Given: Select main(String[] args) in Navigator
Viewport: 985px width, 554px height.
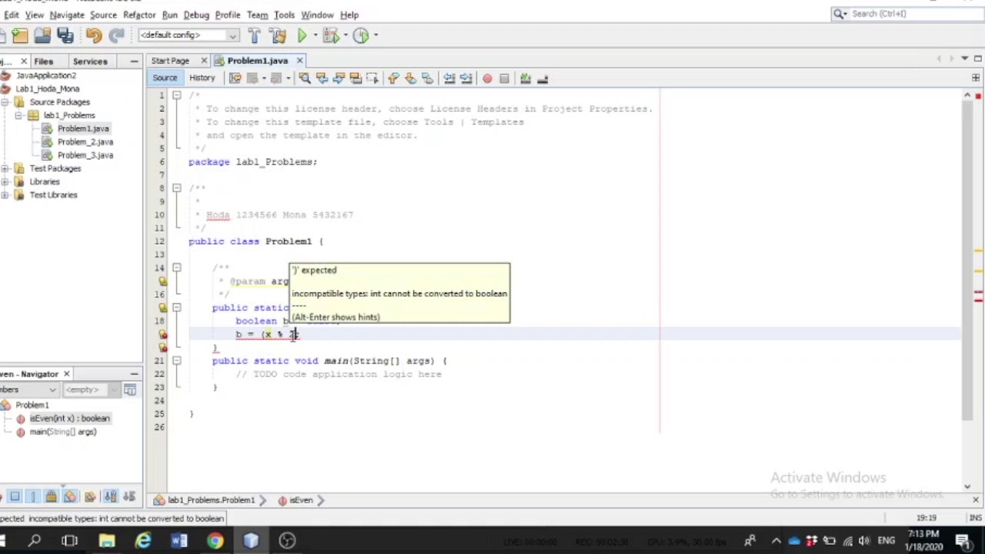Looking at the screenshot, I should click(63, 432).
